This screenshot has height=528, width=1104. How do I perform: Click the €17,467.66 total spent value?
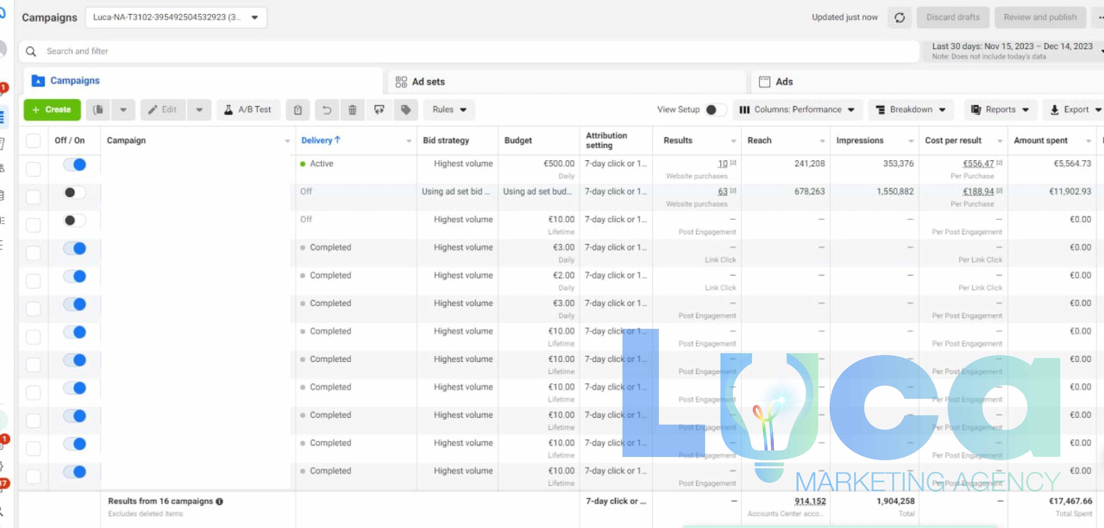pyautogui.click(x=1070, y=501)
